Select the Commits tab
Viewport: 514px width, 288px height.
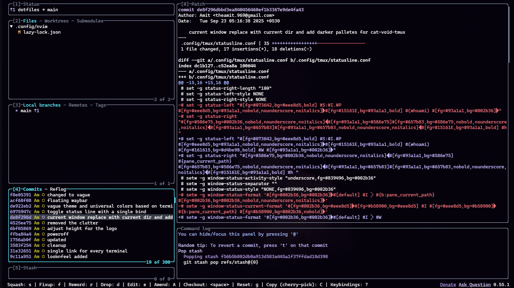(33, 189)
